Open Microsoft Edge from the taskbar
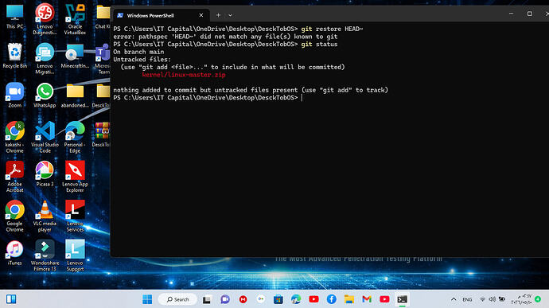The width and height of the screenshot is (549, 308). 296,299
